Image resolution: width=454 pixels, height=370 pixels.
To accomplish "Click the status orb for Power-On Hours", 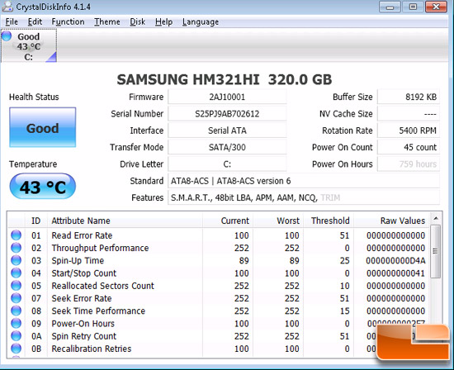I will pos(17,323).
